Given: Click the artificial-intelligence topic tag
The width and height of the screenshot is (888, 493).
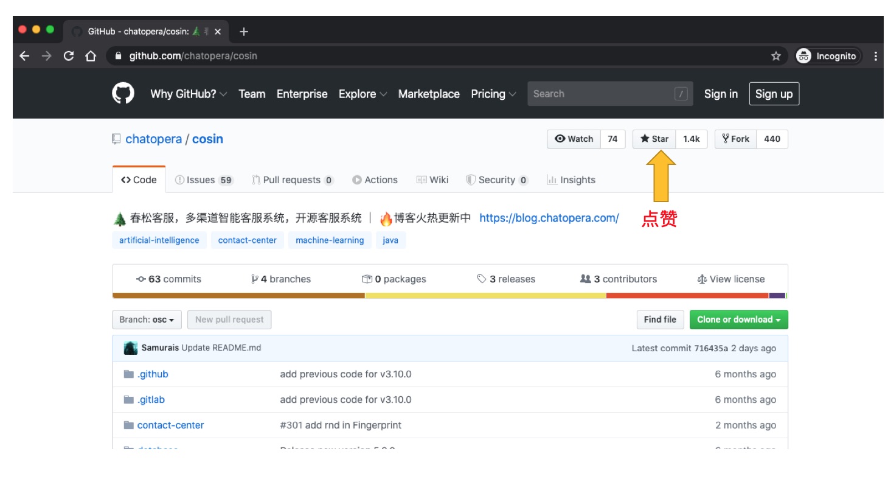Looking at the screenshot, I should [x=159, y=240].
